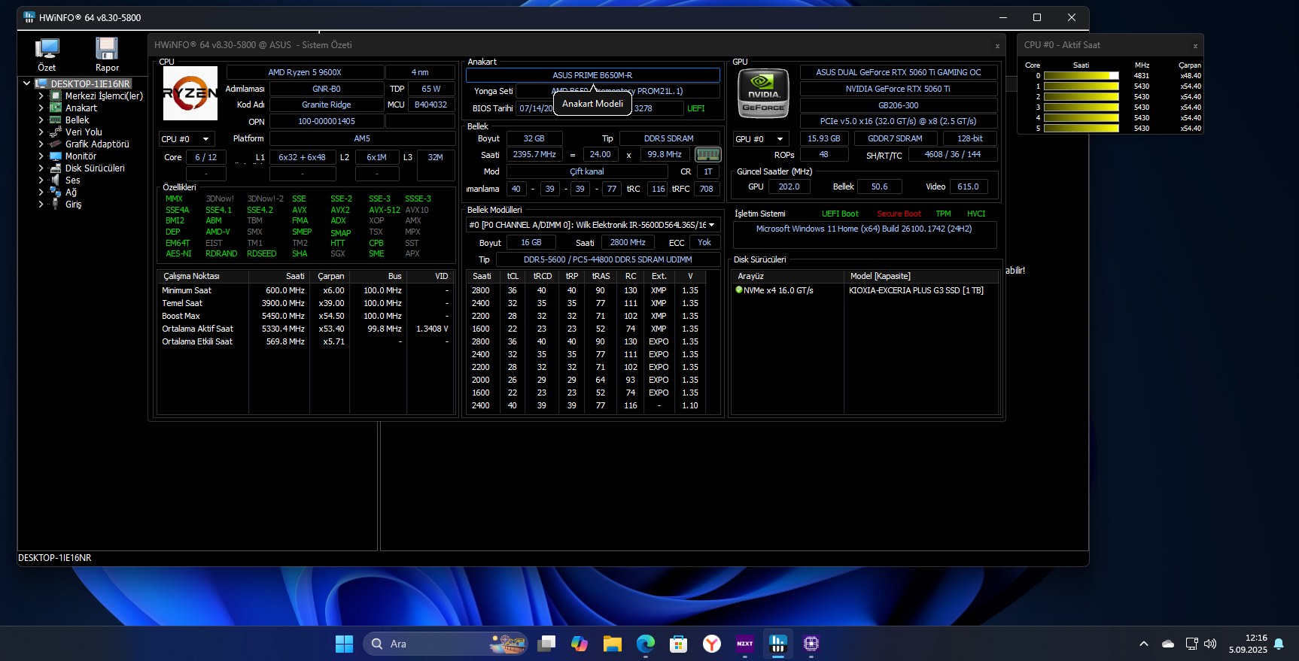Expand the Bellek node arrow
Viewport: 1299px width, 661px height.
coord(41,120)
